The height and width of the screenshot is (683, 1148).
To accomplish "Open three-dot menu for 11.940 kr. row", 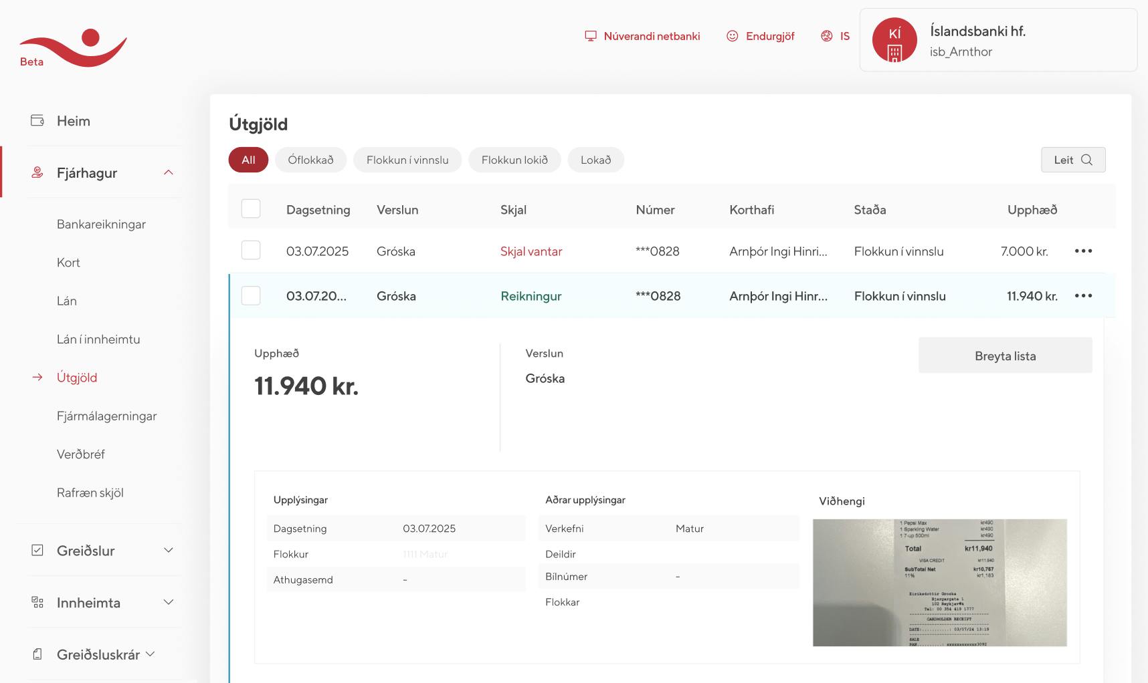I will [1083, 296].
